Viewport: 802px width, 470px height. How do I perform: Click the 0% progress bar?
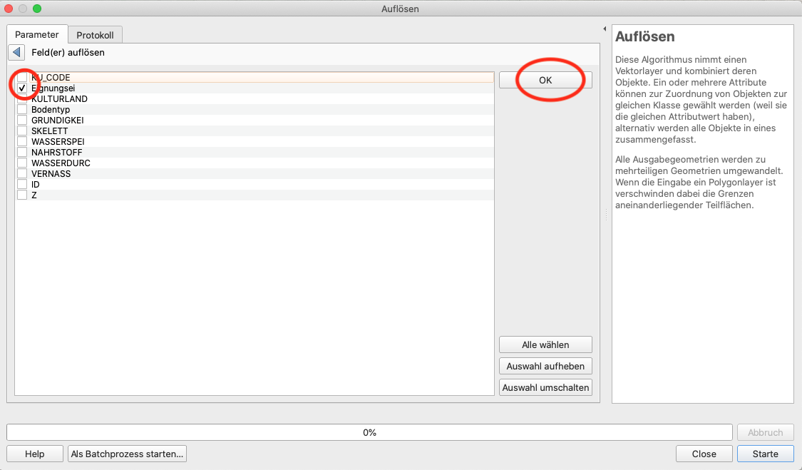click(x=369, y=432)
